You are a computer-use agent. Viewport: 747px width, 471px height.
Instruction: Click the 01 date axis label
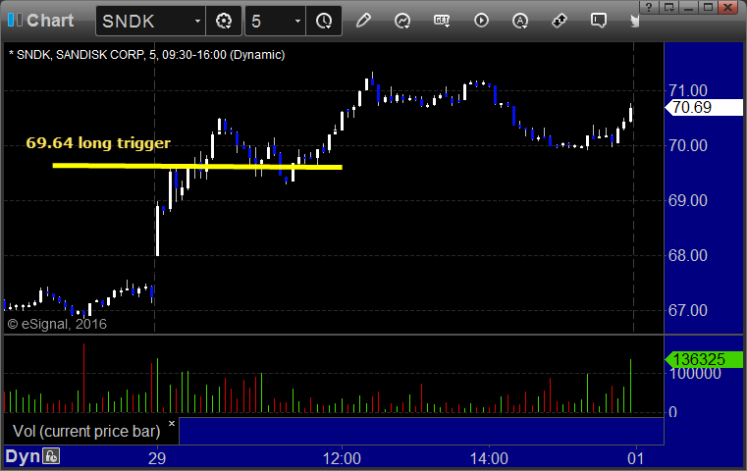[x=635, y=458]
